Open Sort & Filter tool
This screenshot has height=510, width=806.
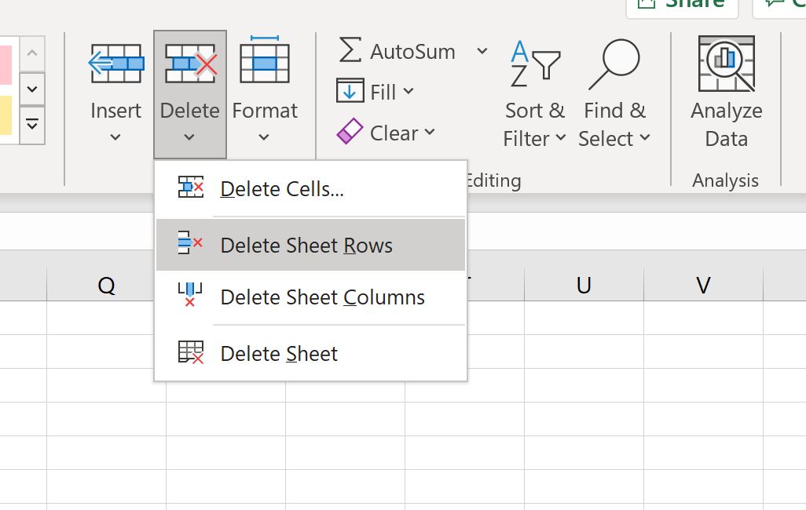pyautogui.click(x=535, y=86)
